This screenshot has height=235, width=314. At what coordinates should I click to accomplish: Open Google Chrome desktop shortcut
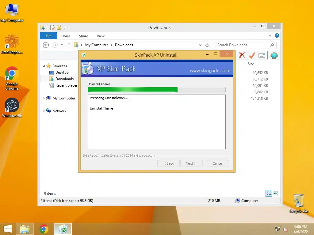[12, 78]
